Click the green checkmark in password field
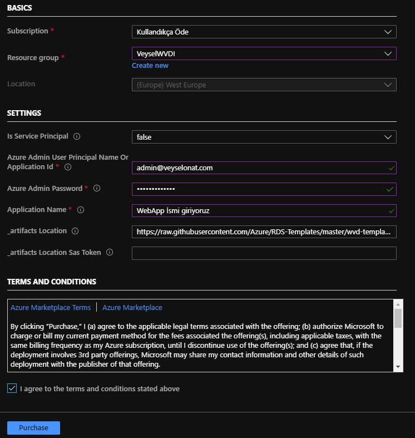This screenshot has height=438, width=415. (x=389, y=189)
